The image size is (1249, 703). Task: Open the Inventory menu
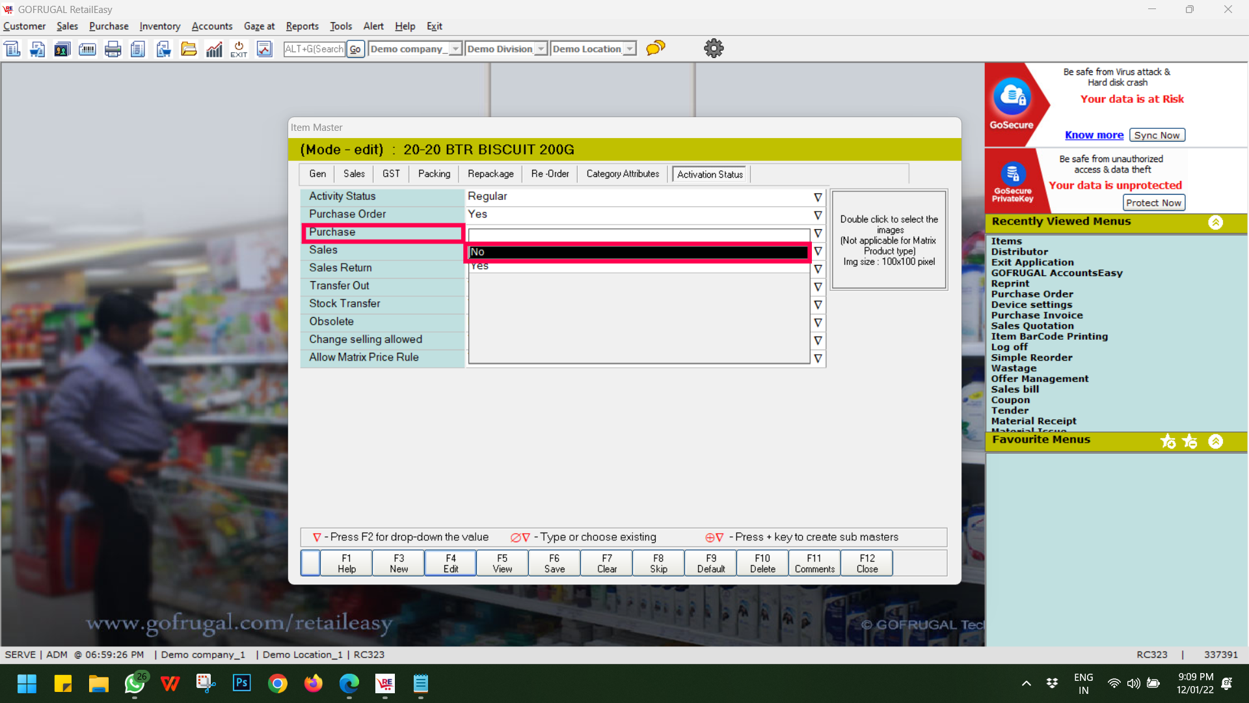[x=159, y=26]
